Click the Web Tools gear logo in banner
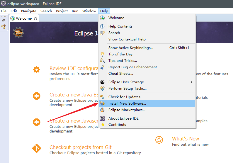 tap(18, 33)
